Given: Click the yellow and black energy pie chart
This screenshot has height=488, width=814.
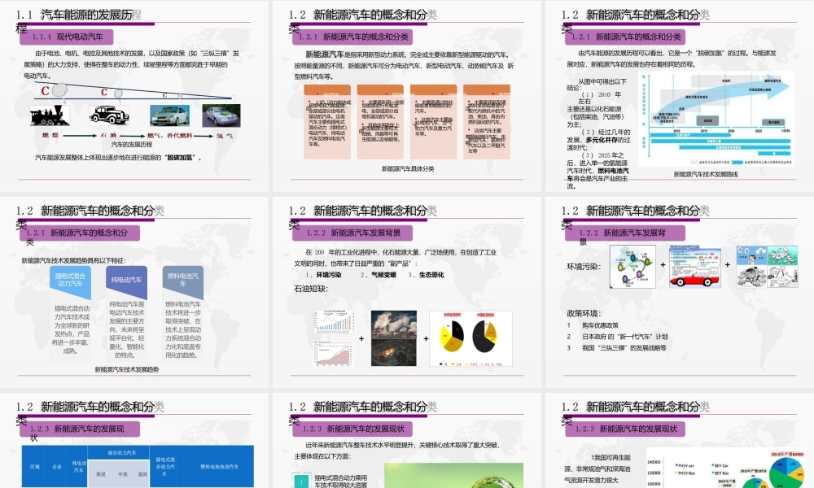Looking at the screenshot, I should pos(470,338).
